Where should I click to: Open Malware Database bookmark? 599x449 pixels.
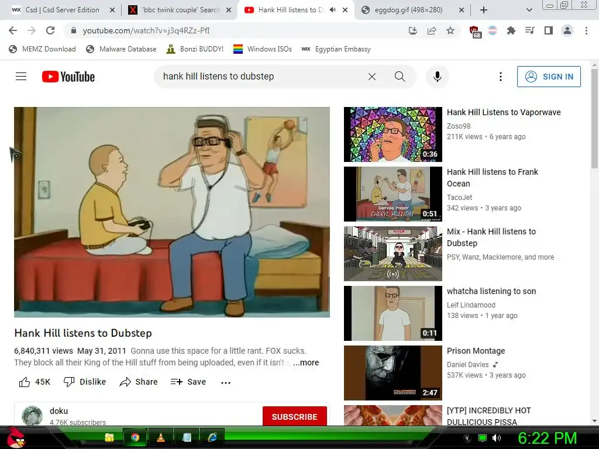pos(122,49)
